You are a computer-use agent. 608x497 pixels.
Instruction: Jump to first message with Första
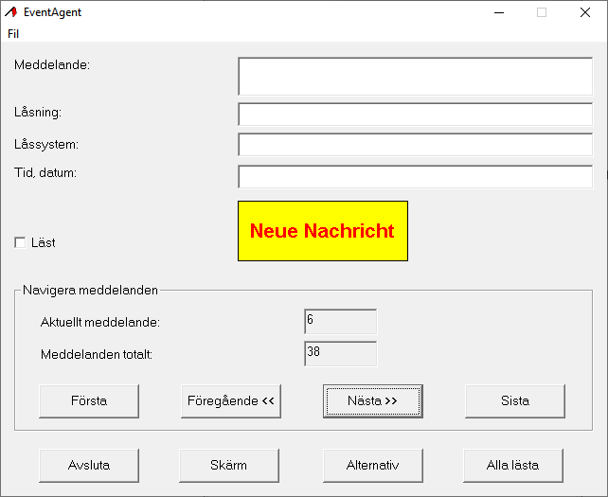[x=89, y=400]
